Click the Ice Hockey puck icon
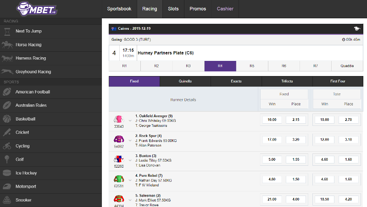This screenshot has height=207, width=367. coord(7,173)
